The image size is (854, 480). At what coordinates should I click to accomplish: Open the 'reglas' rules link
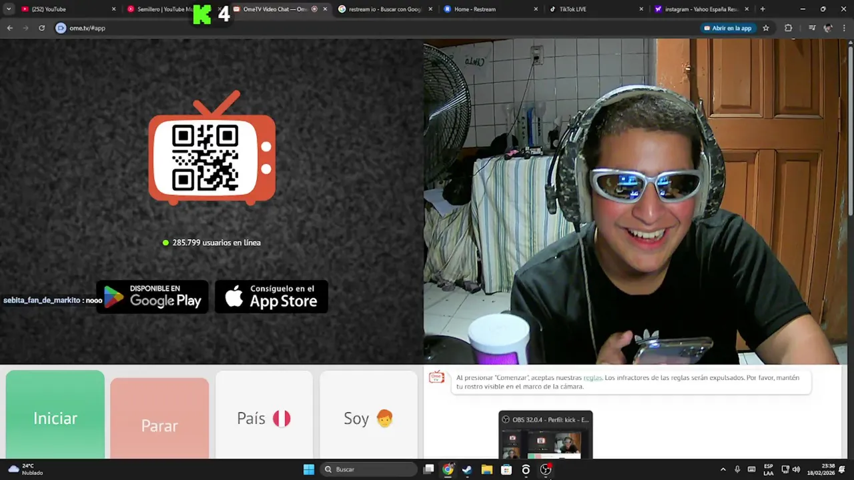coord(592,377)
